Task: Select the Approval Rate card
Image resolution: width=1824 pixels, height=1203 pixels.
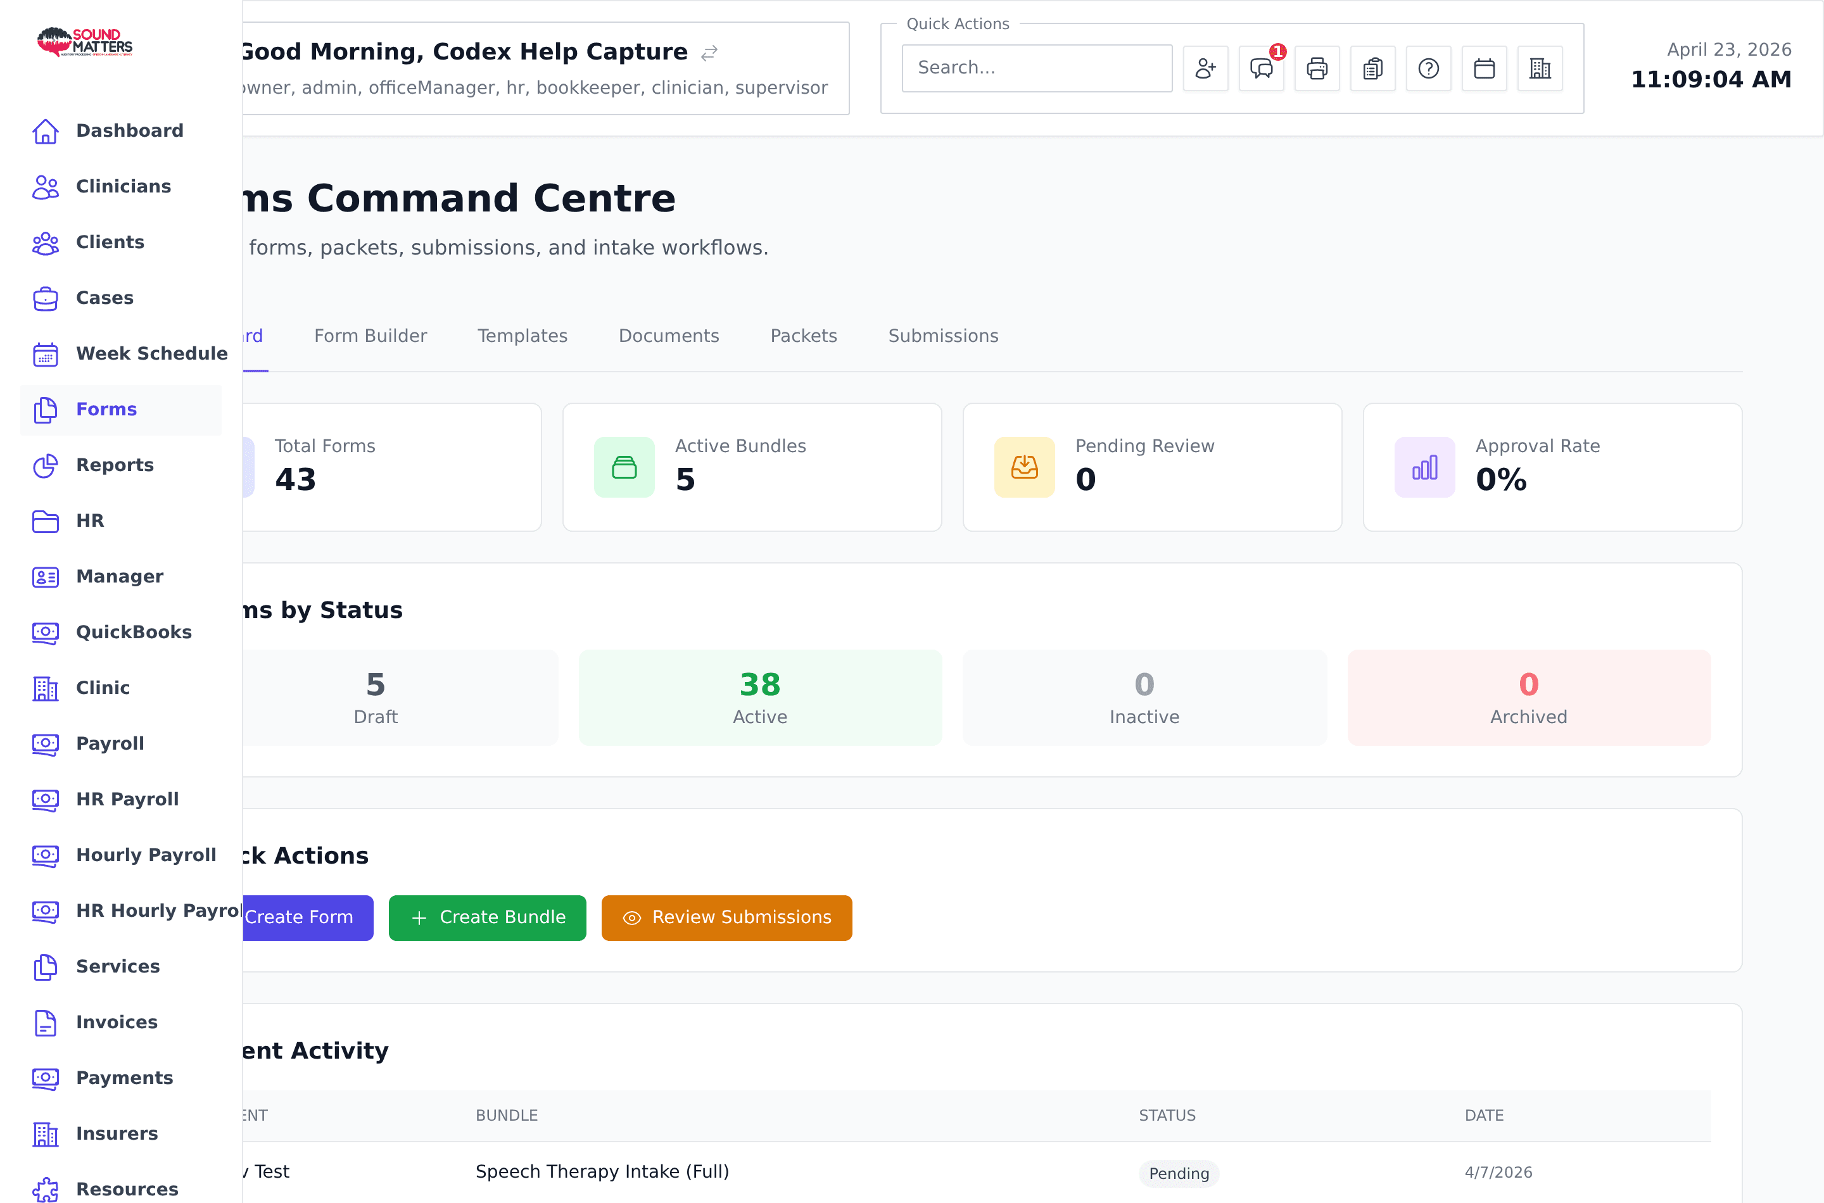Action: (x=1552, y=467)
